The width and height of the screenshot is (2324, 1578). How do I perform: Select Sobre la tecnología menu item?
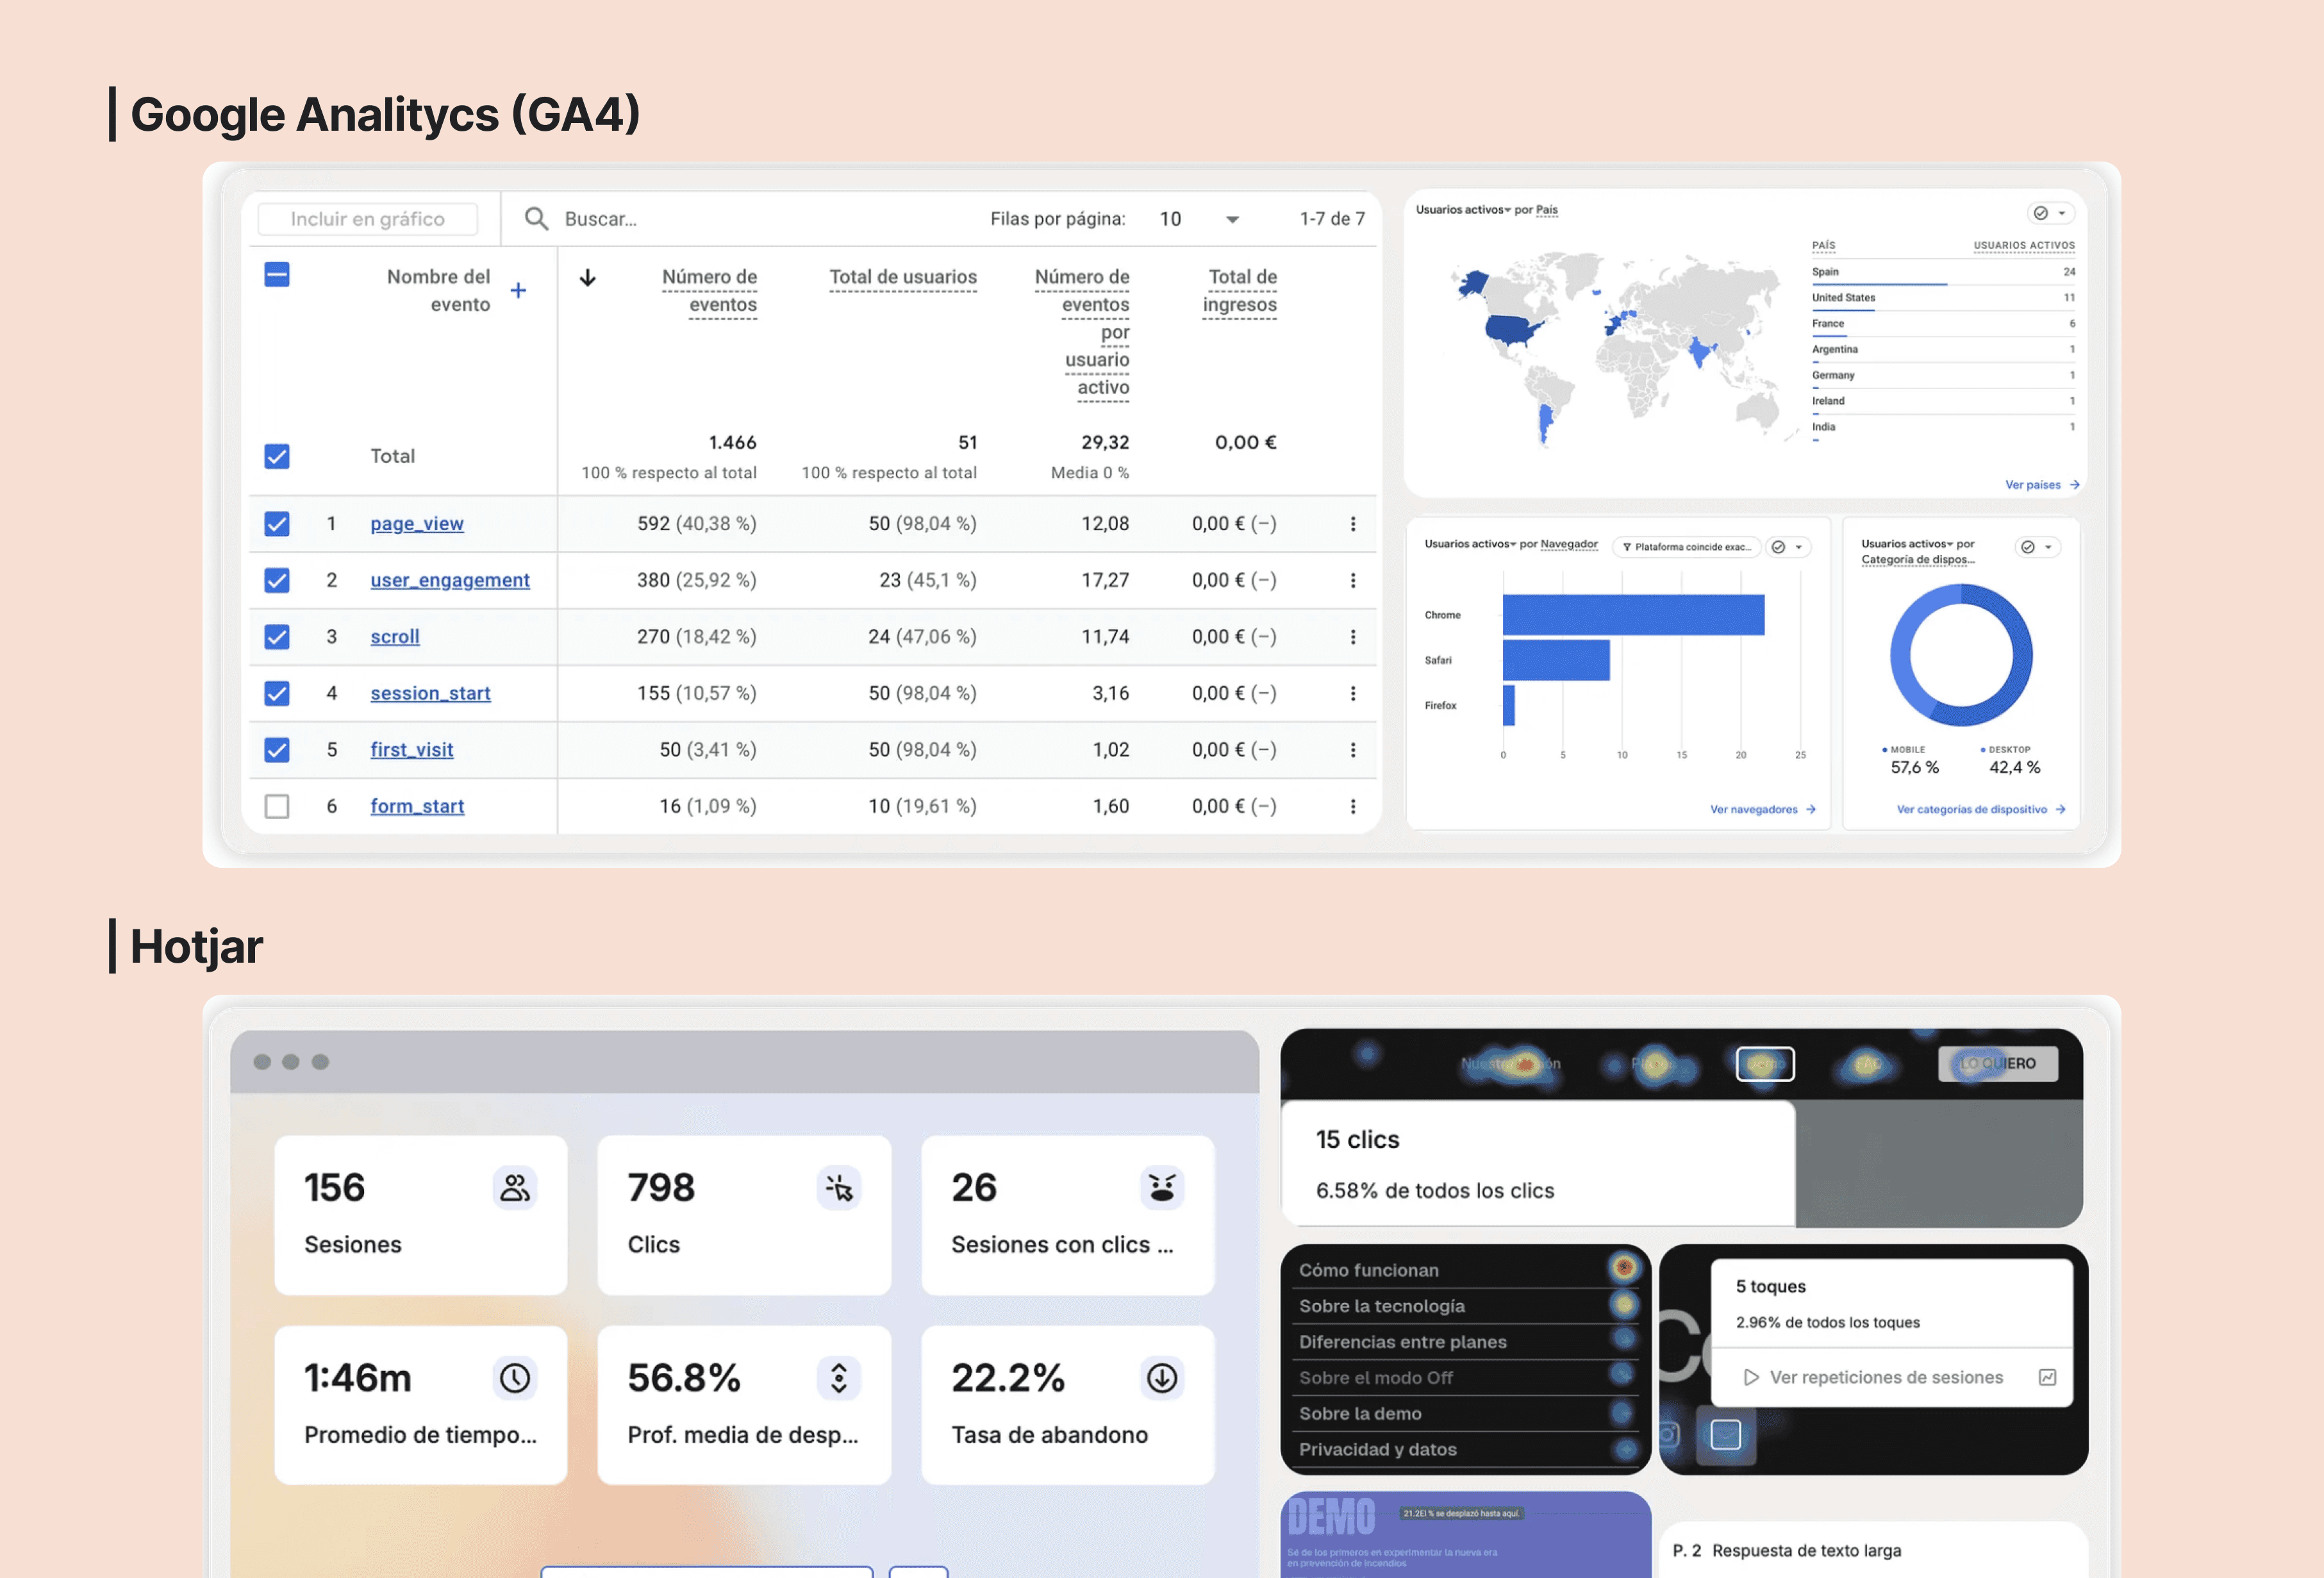(x=1381, y=1306)
